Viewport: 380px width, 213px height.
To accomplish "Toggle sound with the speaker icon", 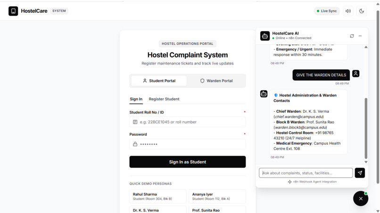I will (x=348, y=11).
